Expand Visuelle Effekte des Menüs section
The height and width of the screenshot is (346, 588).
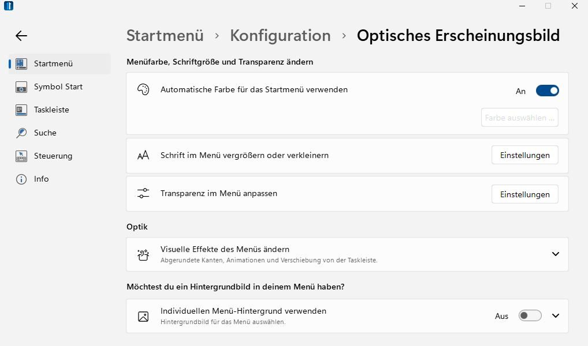[x=556, y=254]
